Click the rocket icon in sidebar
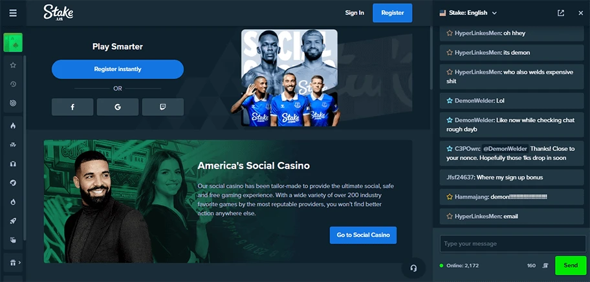This screenshot has width=590, height=282. coord(13,221)
